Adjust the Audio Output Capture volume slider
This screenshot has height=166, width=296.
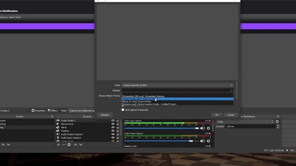pyautogui.click(x=161, y=141)
